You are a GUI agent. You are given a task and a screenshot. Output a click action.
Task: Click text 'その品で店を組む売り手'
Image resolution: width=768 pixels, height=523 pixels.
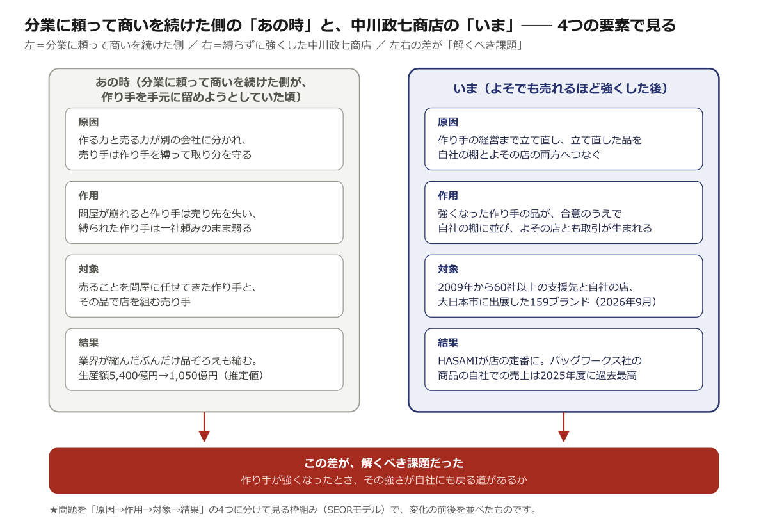click(134, 302)
